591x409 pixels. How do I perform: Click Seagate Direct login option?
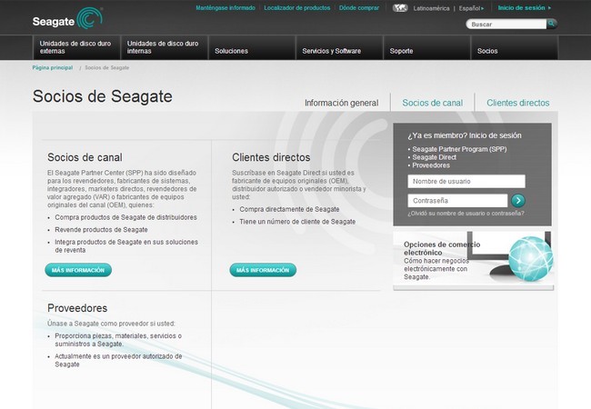tap(435, 157)
